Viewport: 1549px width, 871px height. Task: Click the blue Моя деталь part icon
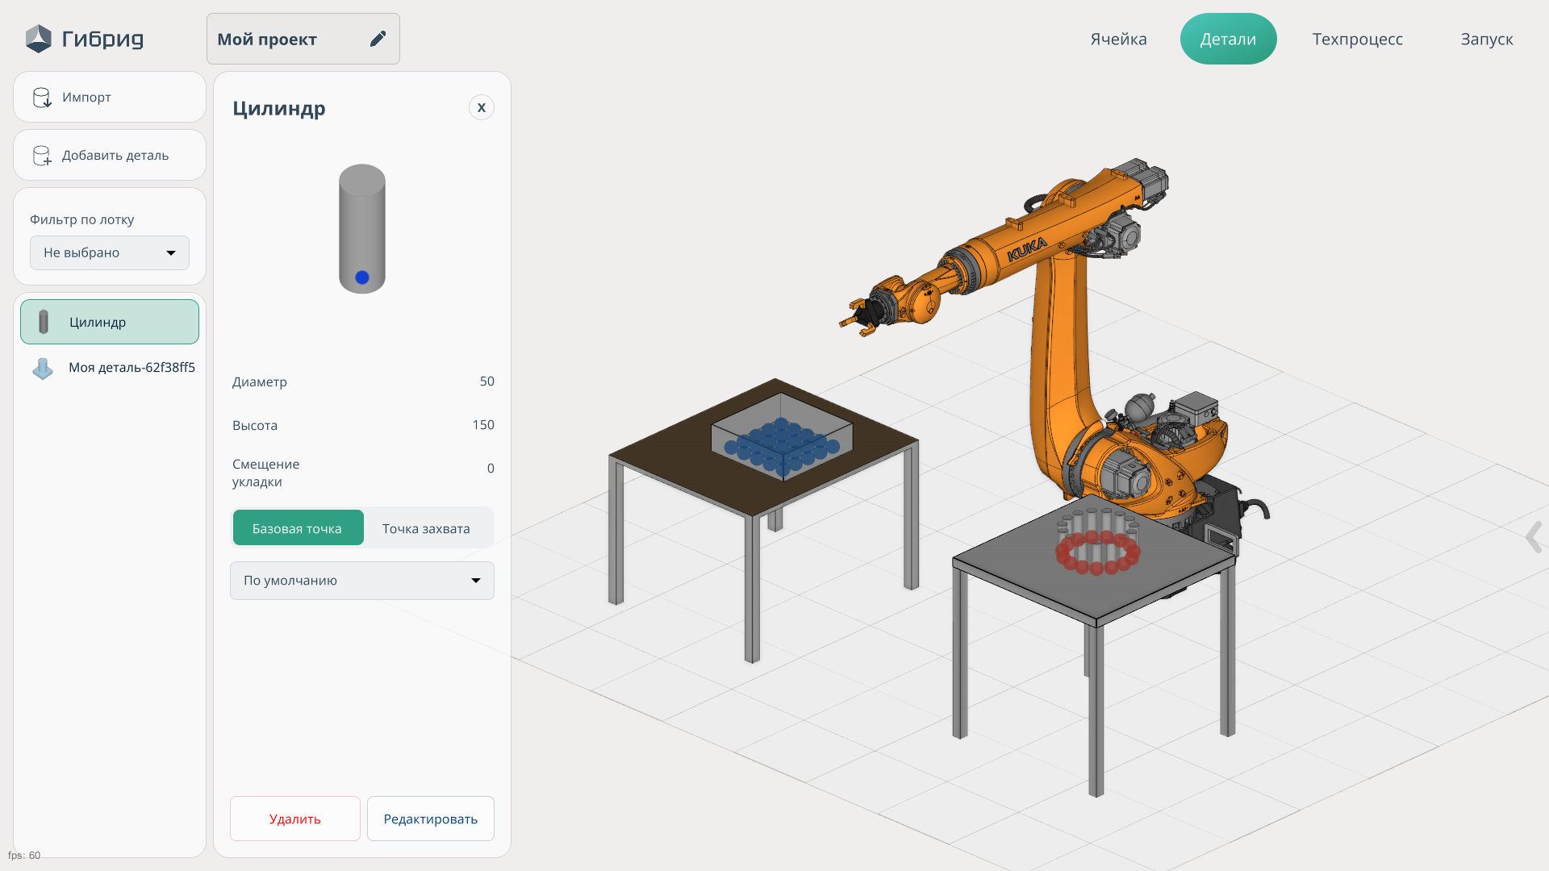pos(43,368)
